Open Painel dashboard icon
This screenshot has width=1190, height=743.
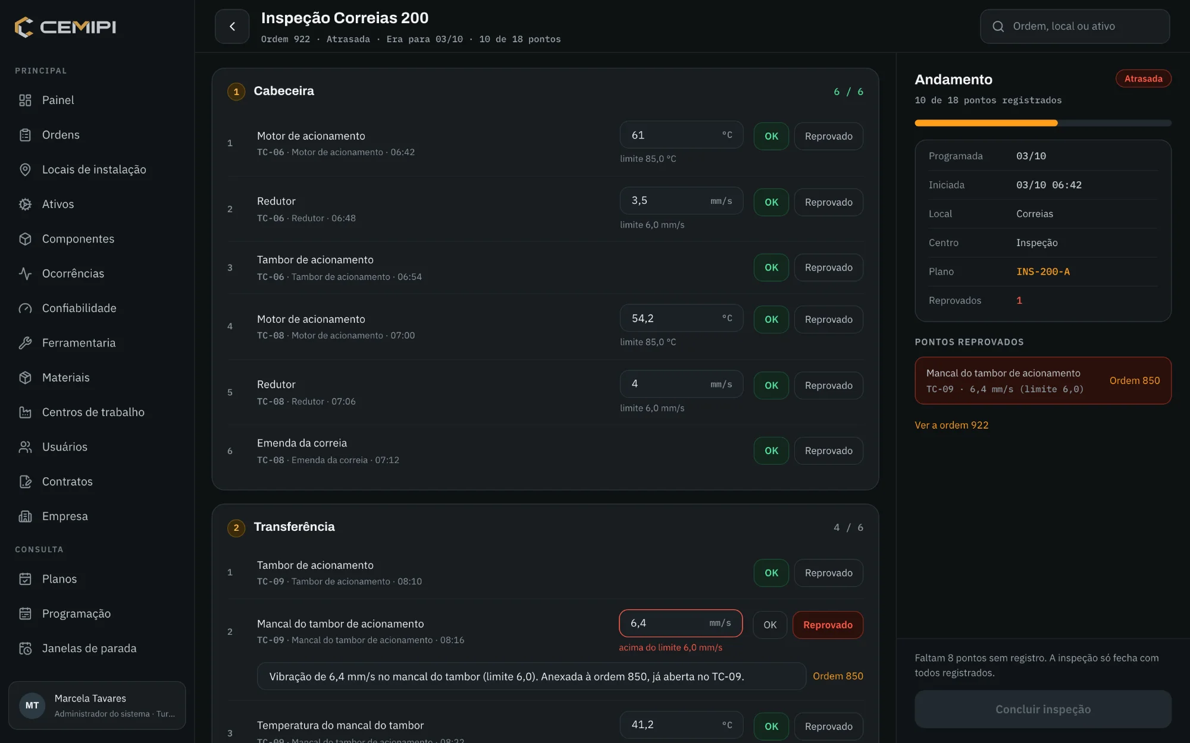pyautogui.click(x=25, y=100)
